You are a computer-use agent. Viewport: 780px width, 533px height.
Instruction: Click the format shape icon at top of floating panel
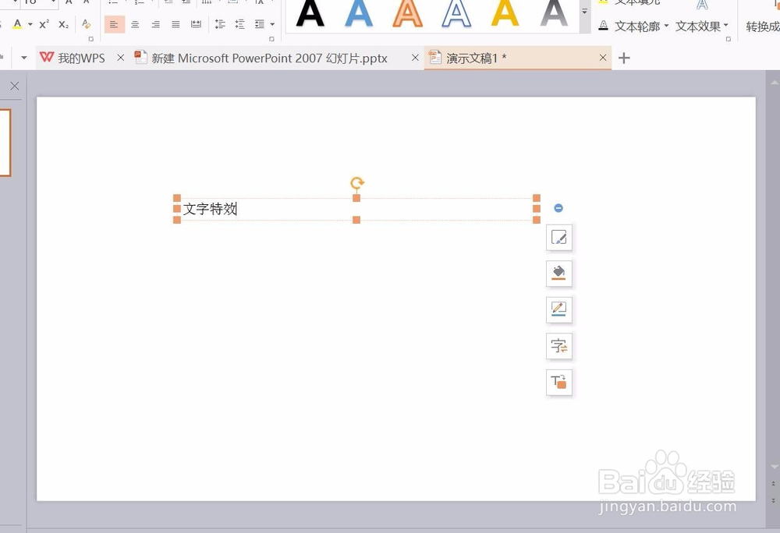click(558, 238)
